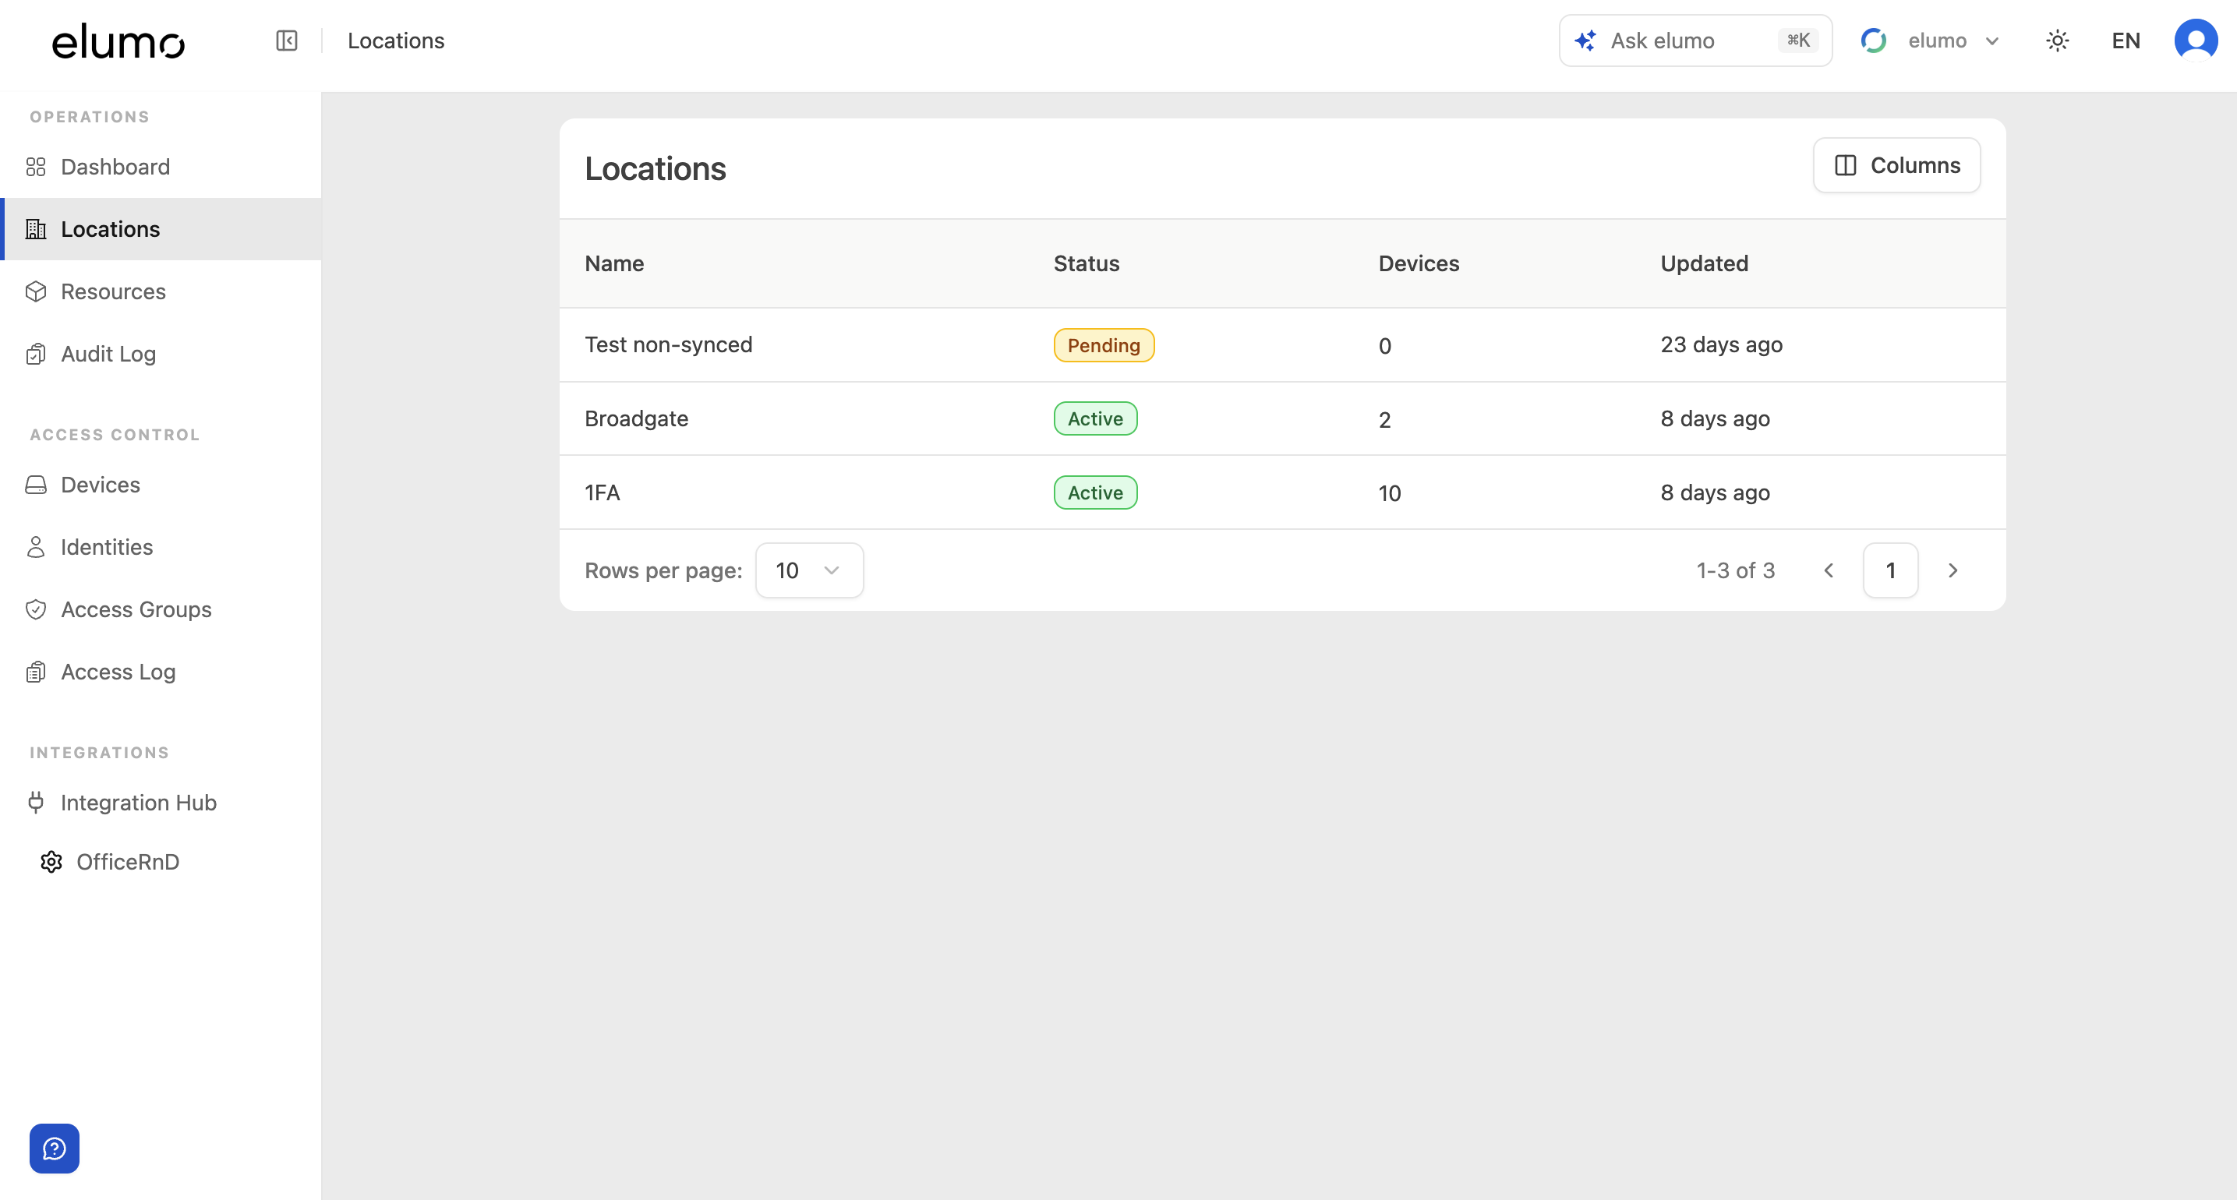Open the 1FA location row
This screenshot has width=2237, height=1200.
pos(1283,492)
